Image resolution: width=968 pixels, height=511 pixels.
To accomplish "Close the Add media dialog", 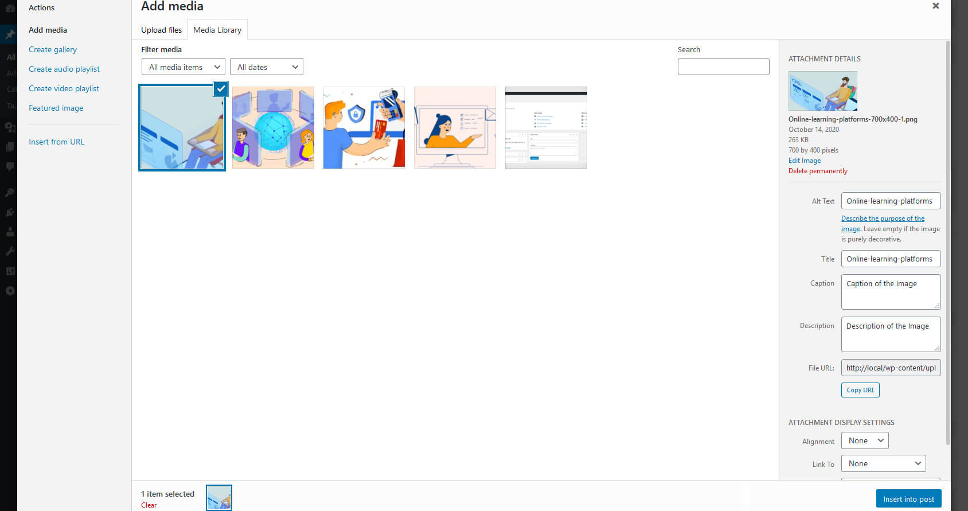I will coord(935,6).
